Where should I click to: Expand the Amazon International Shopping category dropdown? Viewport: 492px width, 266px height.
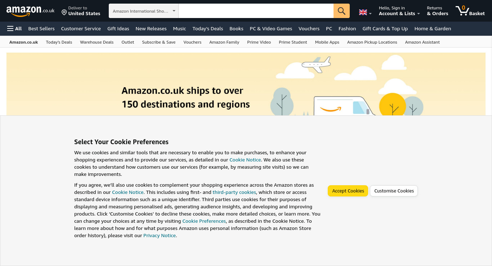(x=144, y=11)
